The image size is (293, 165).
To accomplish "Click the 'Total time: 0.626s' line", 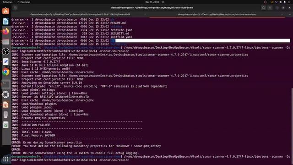I will click(32, 132).
